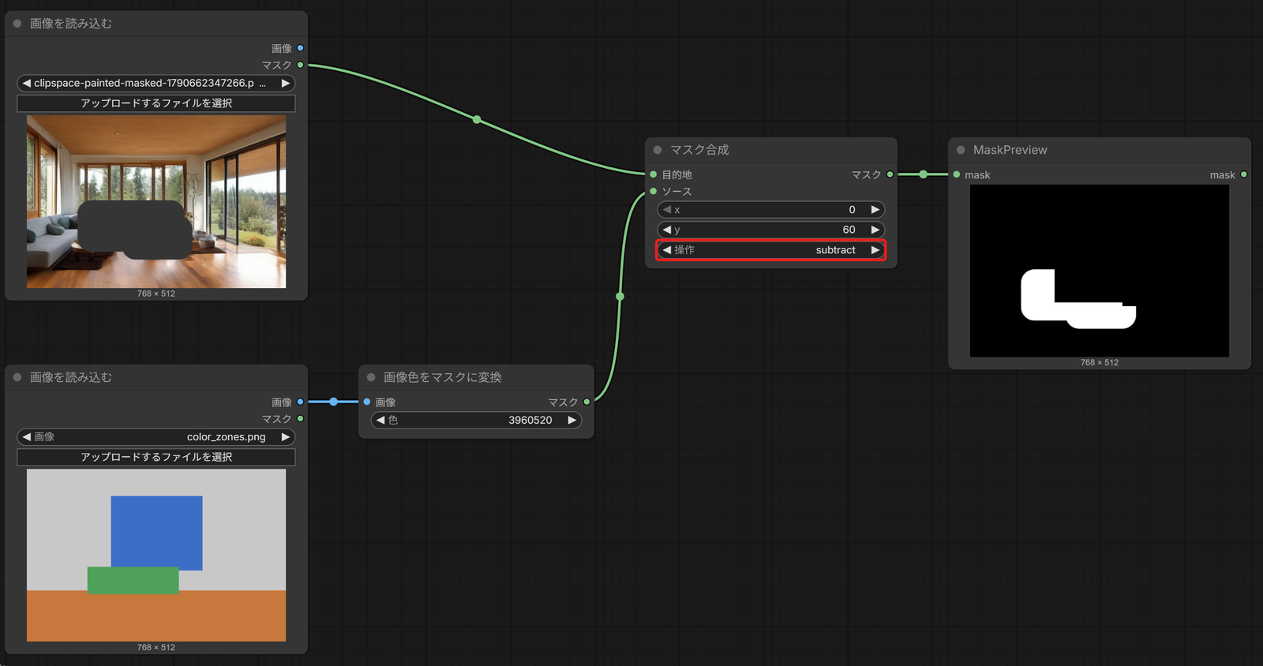Click the マスク output port of the clipspace loader node

[x=300, y=65]
